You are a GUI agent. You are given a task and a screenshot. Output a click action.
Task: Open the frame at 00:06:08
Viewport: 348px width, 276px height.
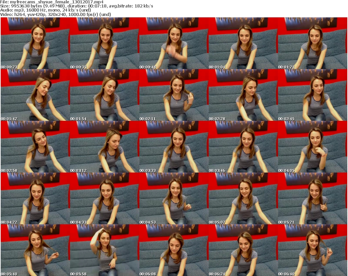point(174,250)
